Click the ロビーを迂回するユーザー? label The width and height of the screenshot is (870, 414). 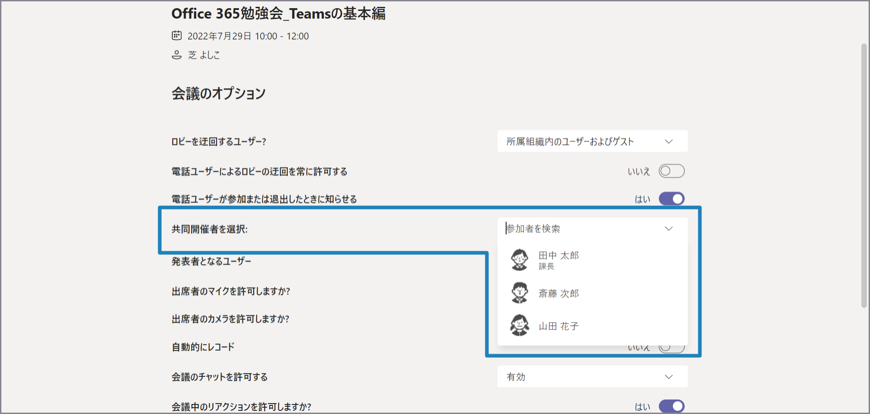tap(218, 141)
